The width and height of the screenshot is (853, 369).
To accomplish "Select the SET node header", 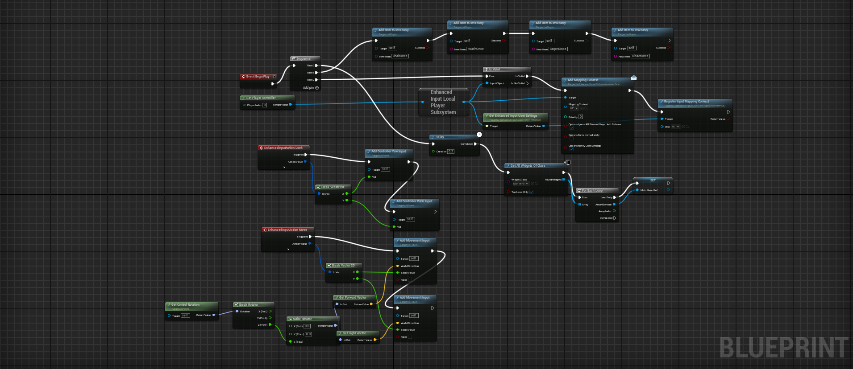I will (653, 180).
